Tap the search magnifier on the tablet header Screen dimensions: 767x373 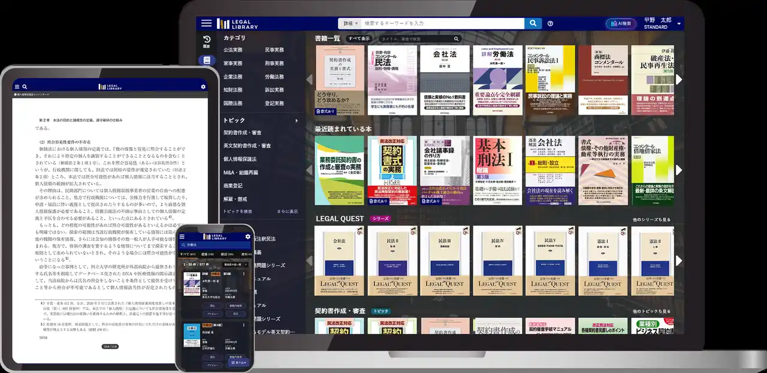tap(25, 87)
